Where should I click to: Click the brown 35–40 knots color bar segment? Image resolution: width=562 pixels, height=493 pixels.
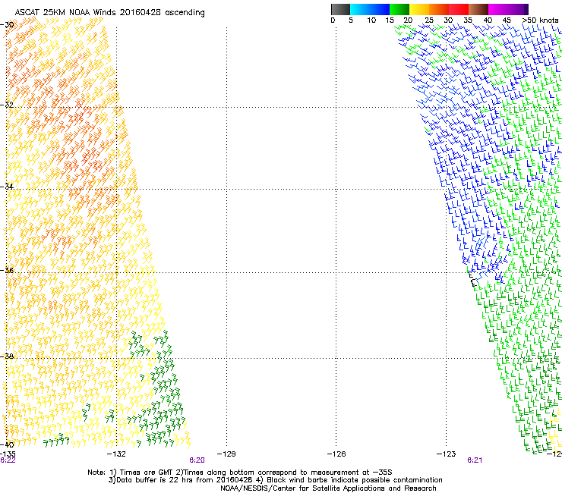(478, 9)
